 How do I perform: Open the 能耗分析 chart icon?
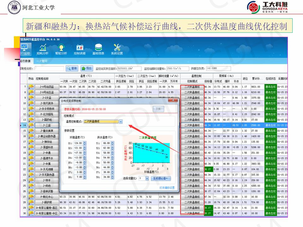[x=43, y=49]
